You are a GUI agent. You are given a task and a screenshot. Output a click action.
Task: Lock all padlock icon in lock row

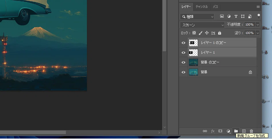click(x=220, y=33)
